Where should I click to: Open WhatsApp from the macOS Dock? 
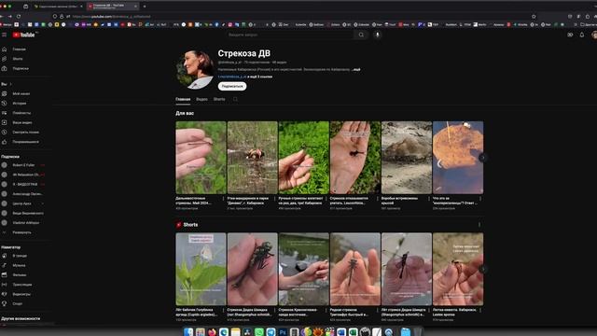[259, 332]
